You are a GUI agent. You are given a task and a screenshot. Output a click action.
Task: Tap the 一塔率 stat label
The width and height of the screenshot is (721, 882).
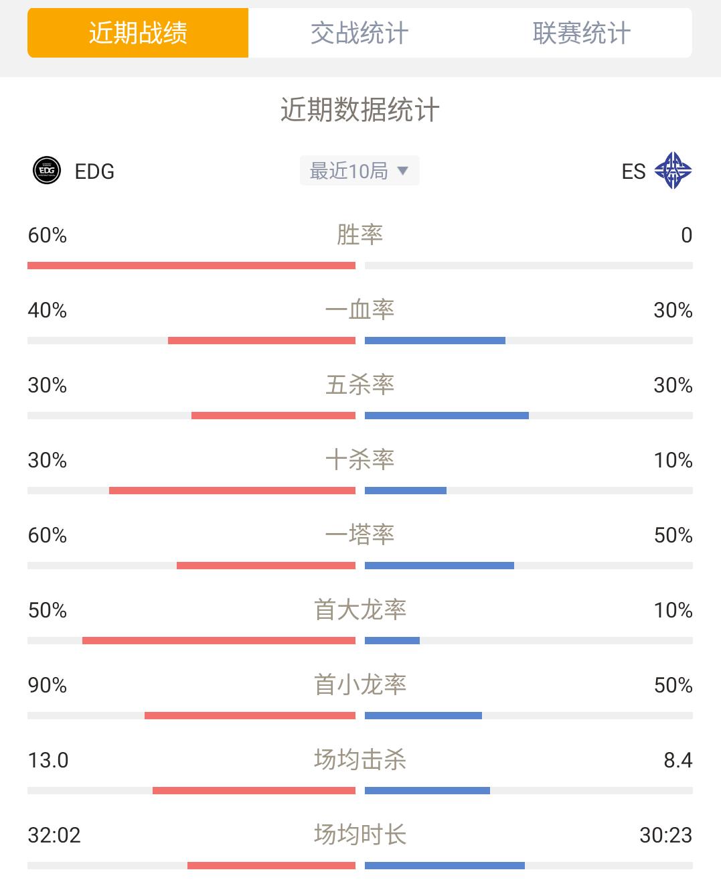pyautogui.click(x=359, y=535)
